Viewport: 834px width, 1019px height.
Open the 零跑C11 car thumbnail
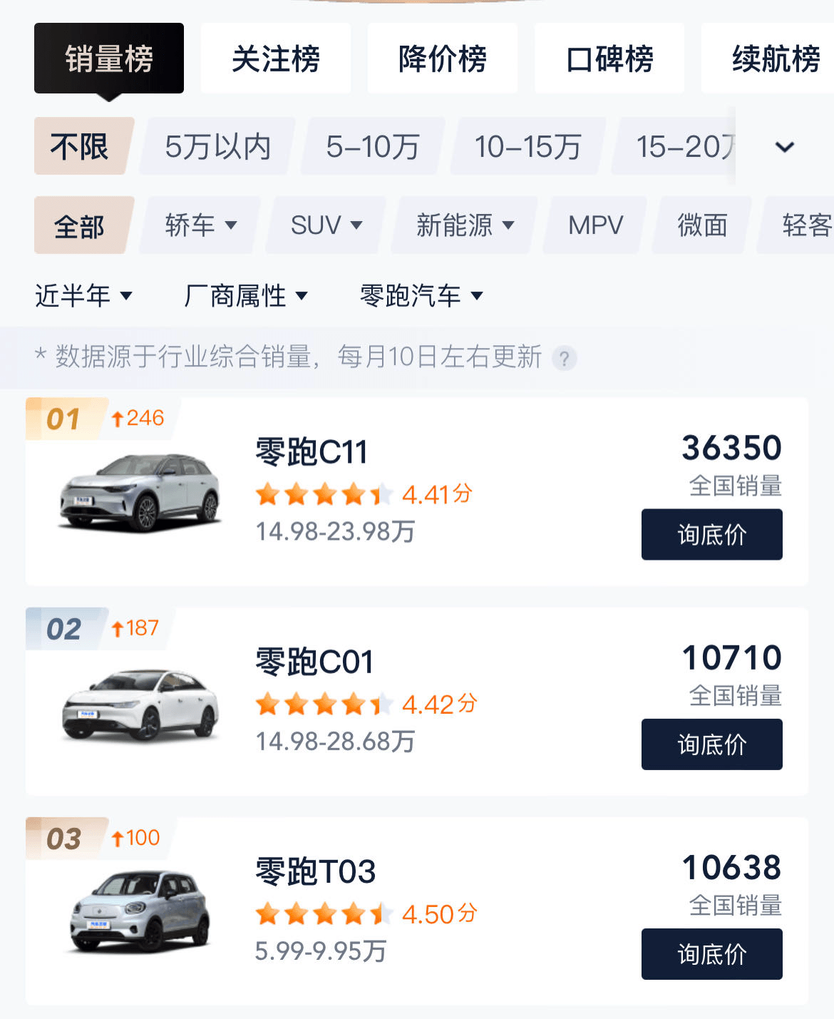[x=140, y=492]
